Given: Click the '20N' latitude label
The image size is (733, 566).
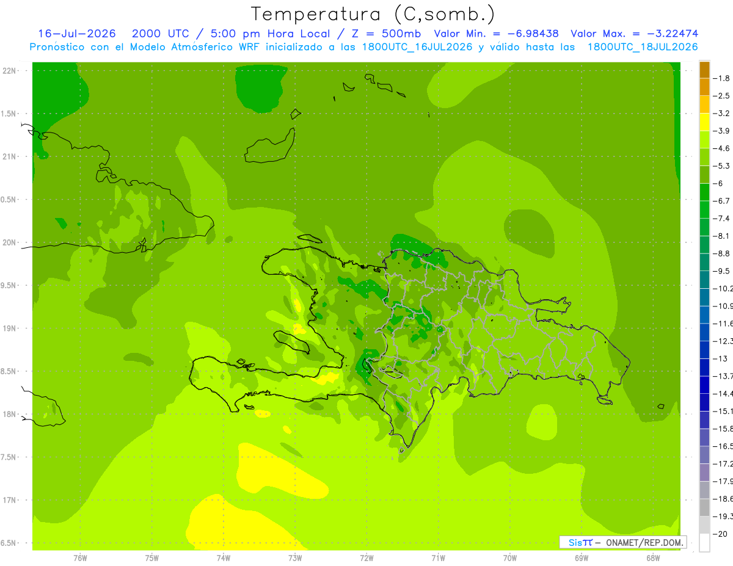Looking at the screenshot, I should pos(9,242).
